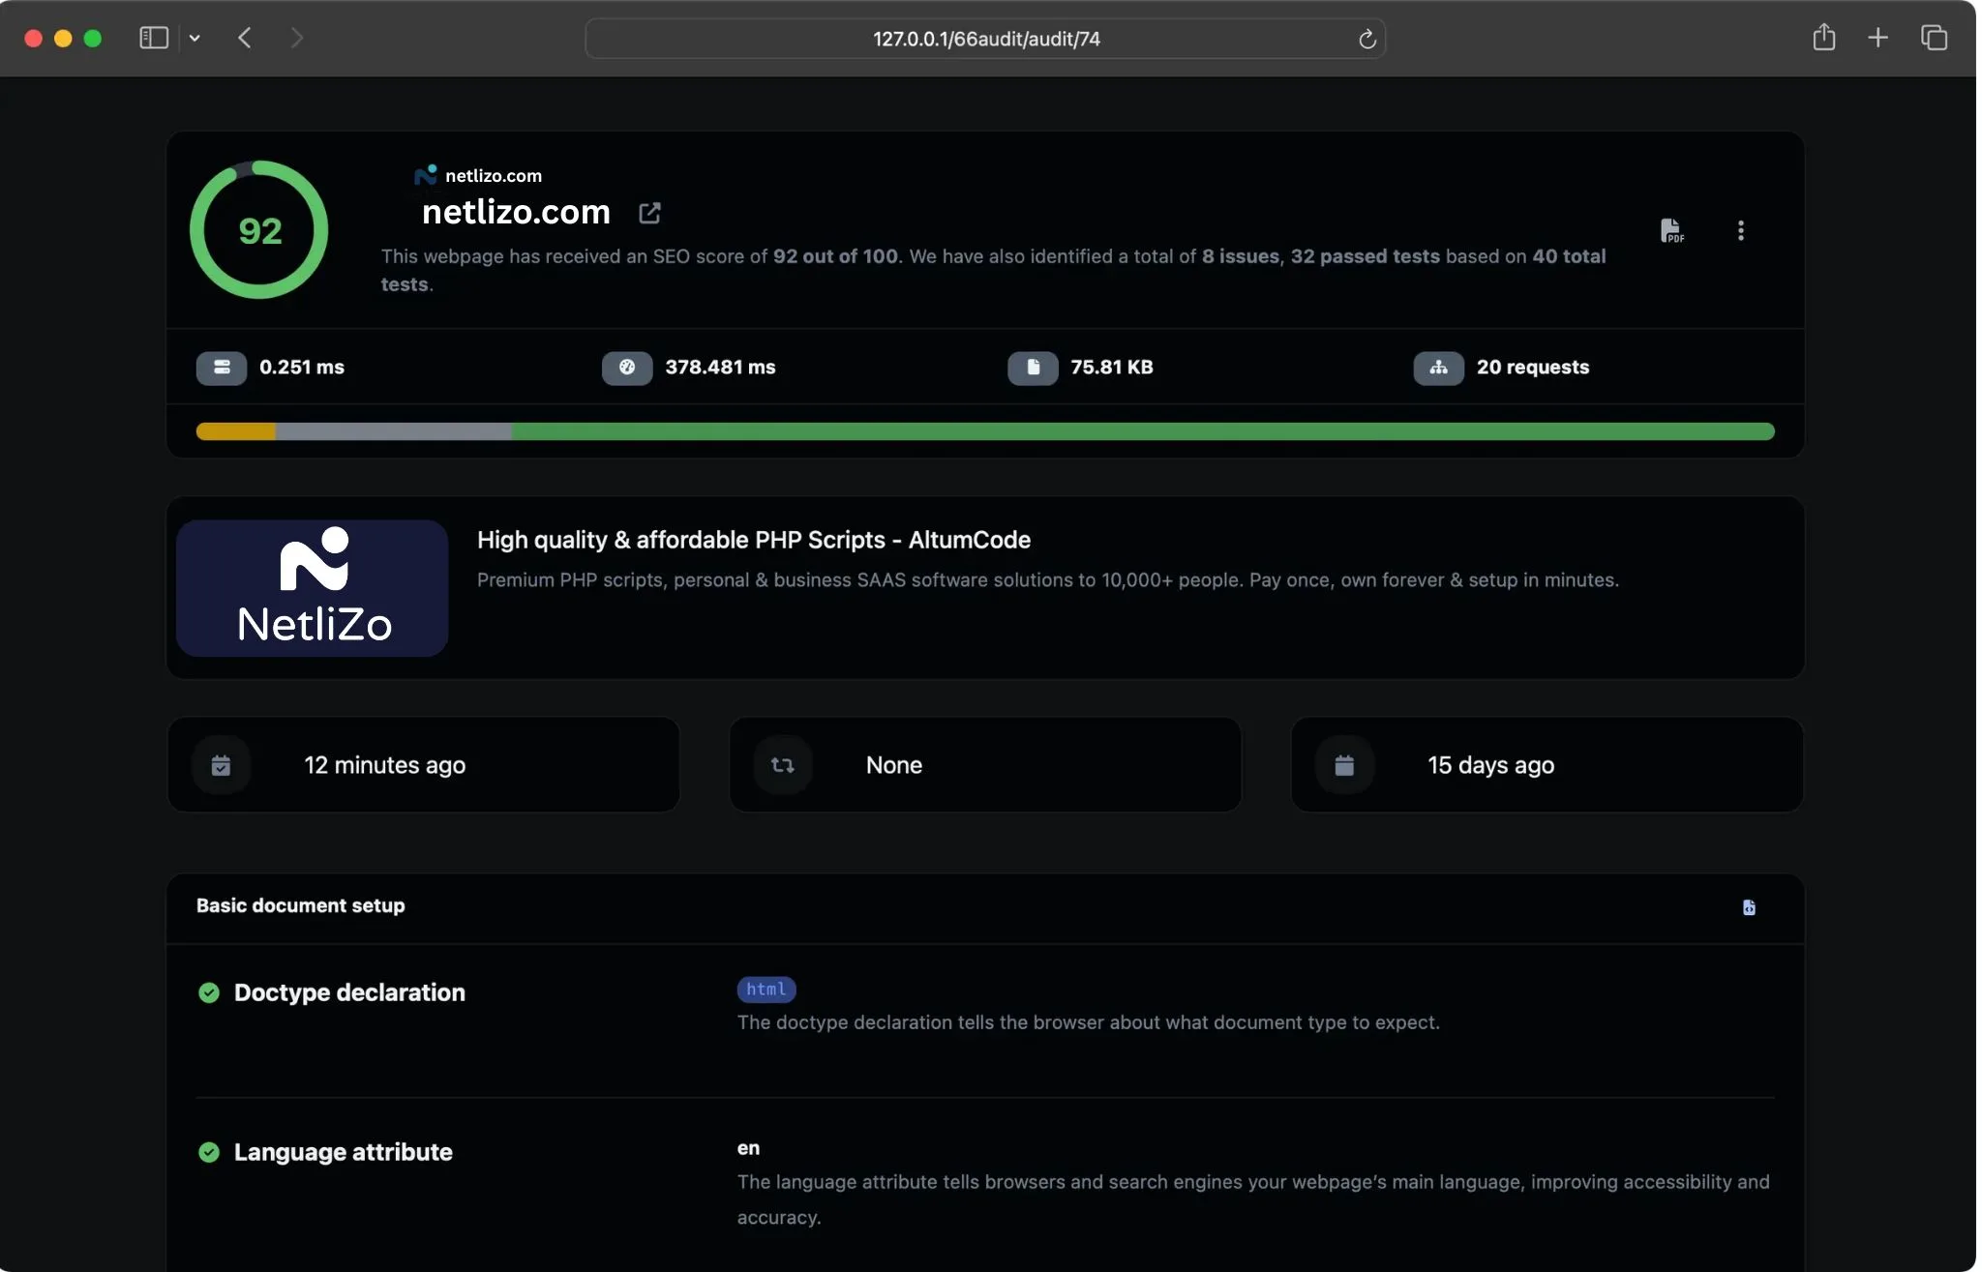This screenshot has width=1982, height=1272.
Task: Click the 92 SEO score circle
Action: click(x=259, y=230)
